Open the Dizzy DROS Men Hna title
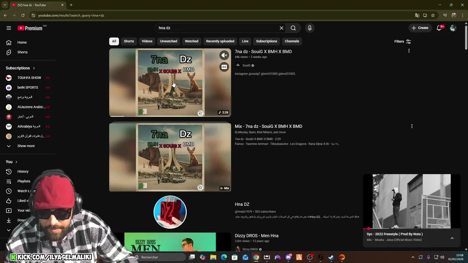 pyautogui.click(x=257, y=236)
